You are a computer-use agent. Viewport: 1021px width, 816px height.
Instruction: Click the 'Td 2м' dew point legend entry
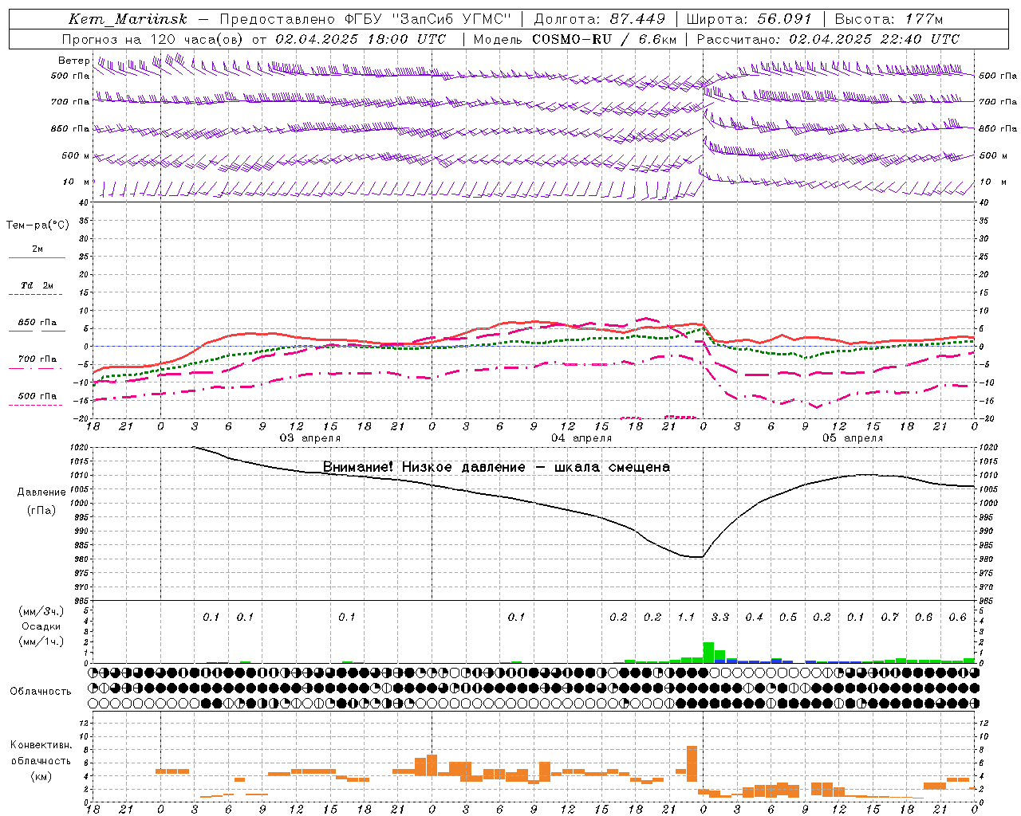coord(37,285)
